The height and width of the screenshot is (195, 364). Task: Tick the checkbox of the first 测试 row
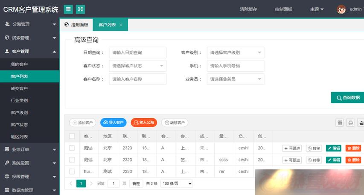coord(72,148)
